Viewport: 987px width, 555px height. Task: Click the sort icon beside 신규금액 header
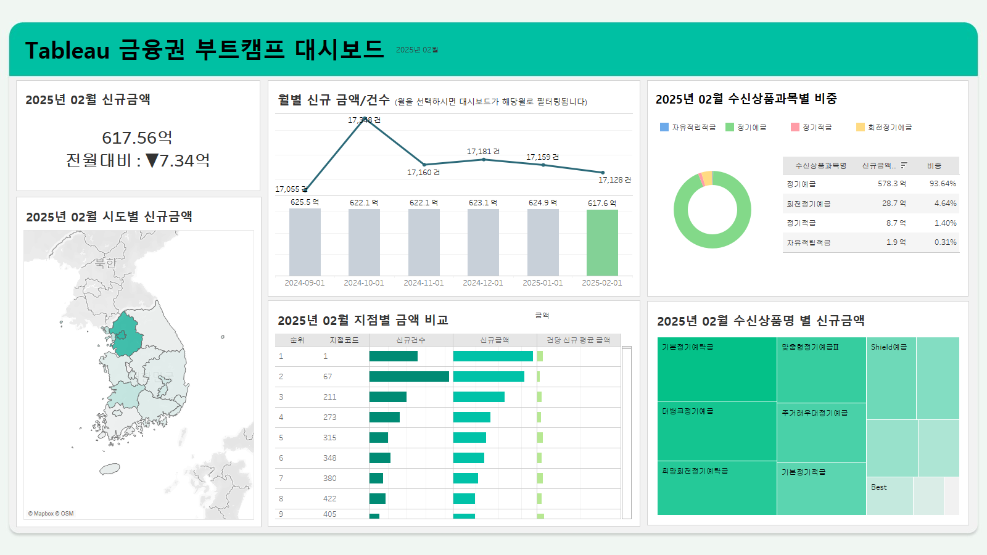point(904,165)
